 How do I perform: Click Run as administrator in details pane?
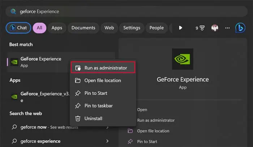pyautogui.click(x=156, y=120)
